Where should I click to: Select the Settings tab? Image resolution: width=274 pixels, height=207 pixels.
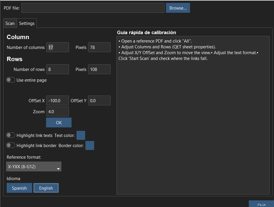tap(27, 23)
